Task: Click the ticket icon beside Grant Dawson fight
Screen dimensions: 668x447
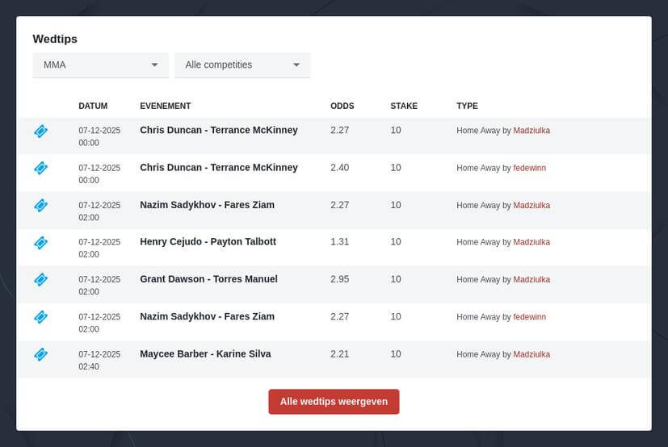Action: coord(41,279)
